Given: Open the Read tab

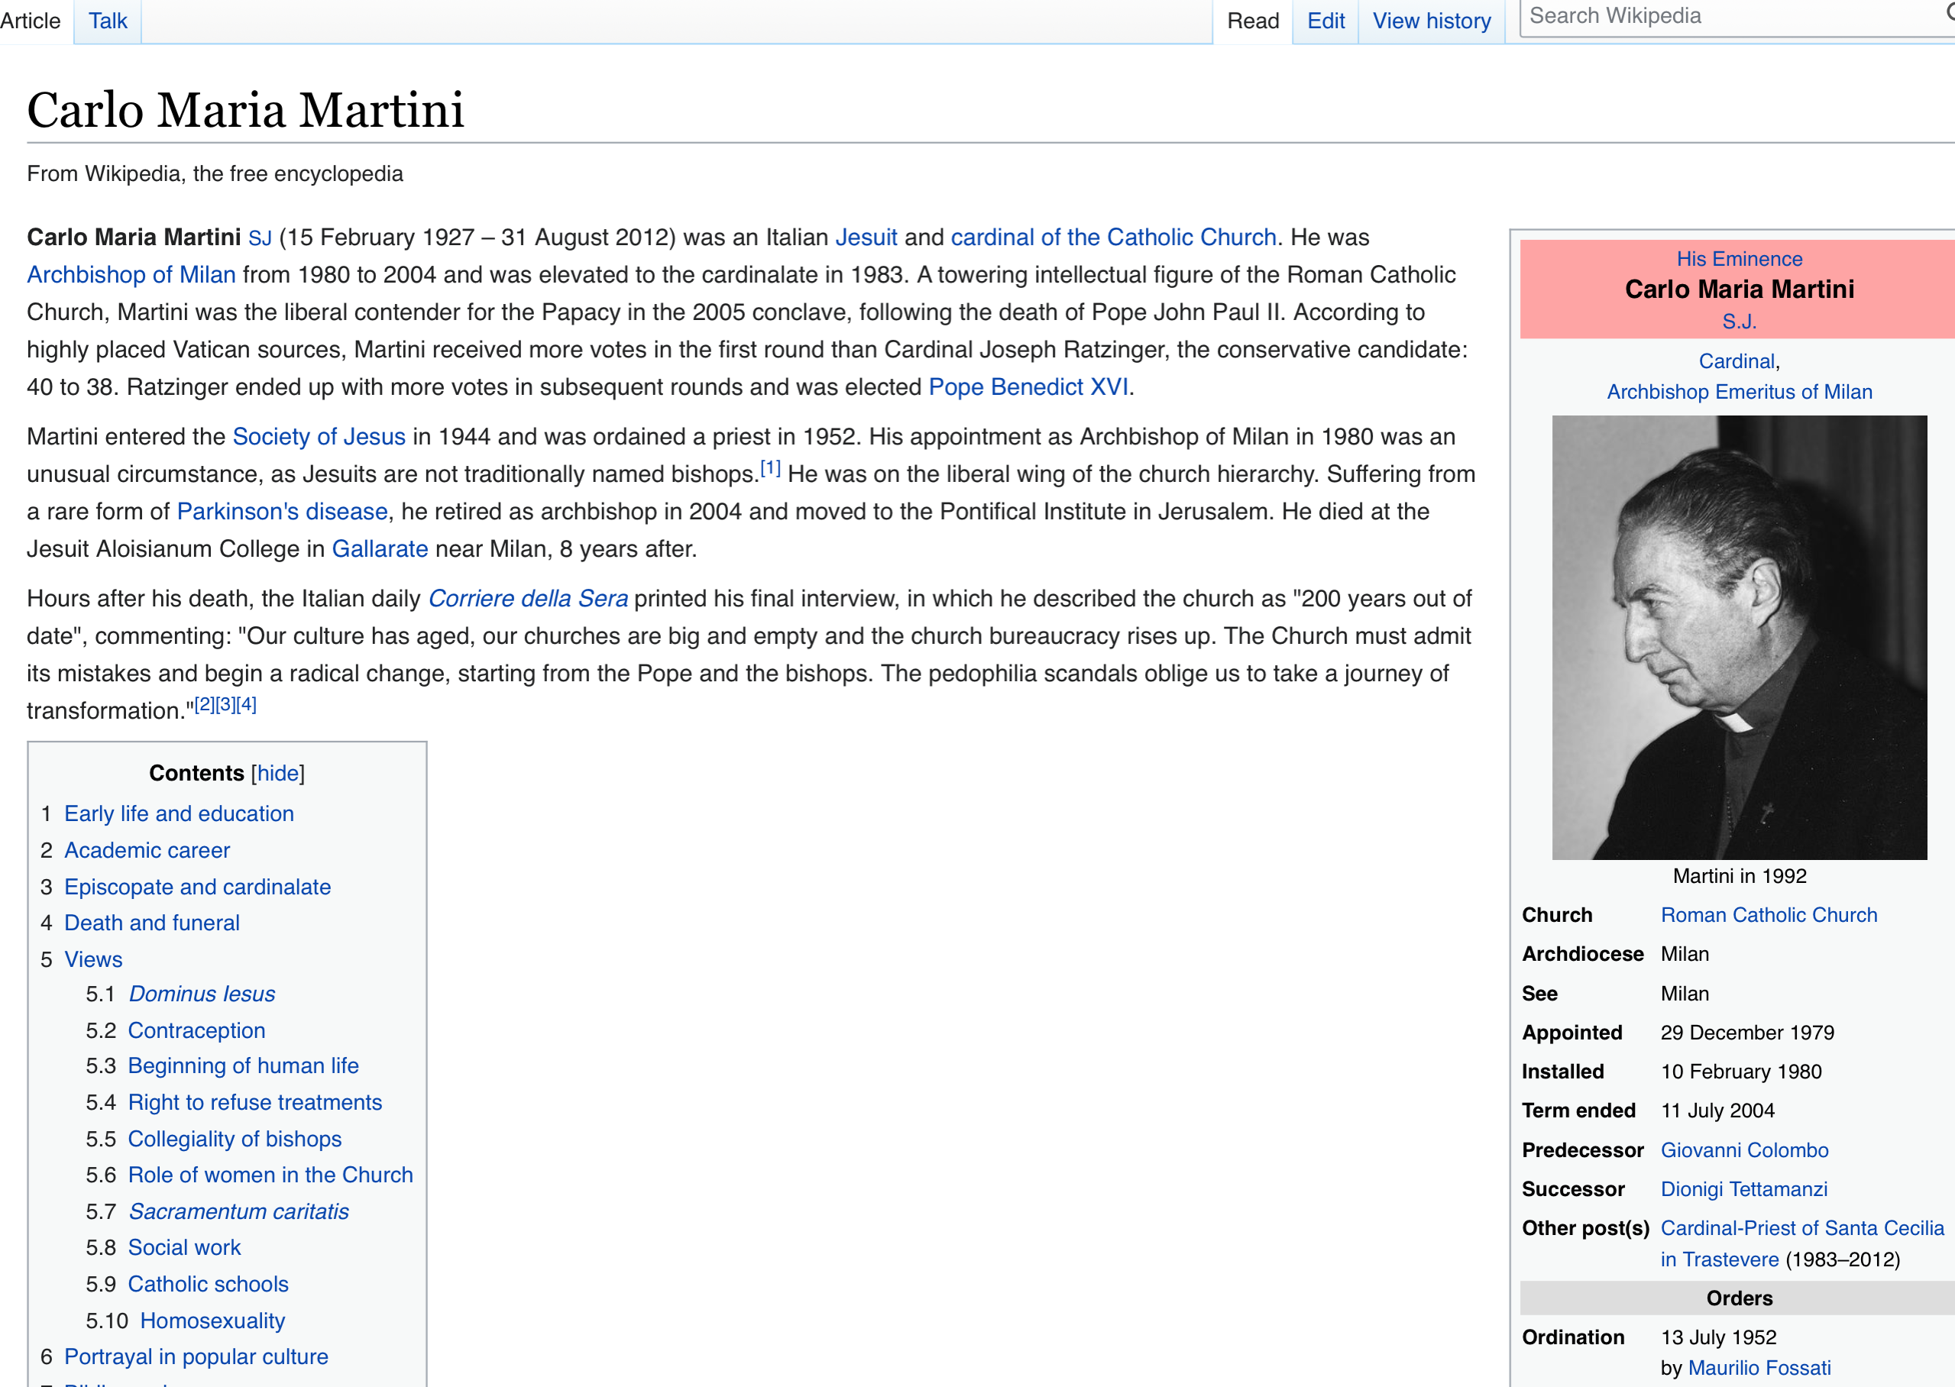Looking at the screenshot, I should tap(1253, 21).
